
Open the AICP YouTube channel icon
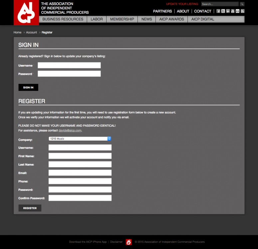(233, 11)
